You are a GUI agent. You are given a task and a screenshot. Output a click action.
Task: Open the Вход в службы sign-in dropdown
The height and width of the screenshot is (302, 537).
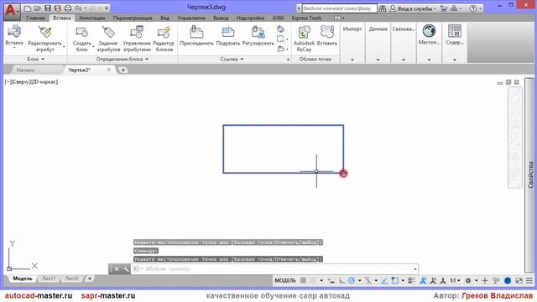point(414,8)
